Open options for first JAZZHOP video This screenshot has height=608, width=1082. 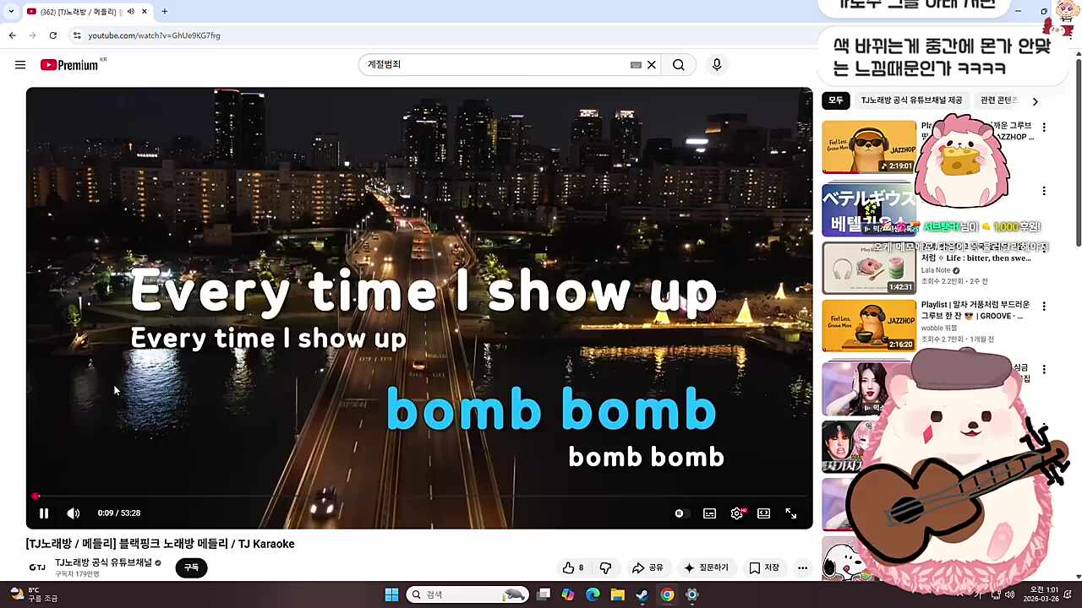click(x=1044, y=128)
